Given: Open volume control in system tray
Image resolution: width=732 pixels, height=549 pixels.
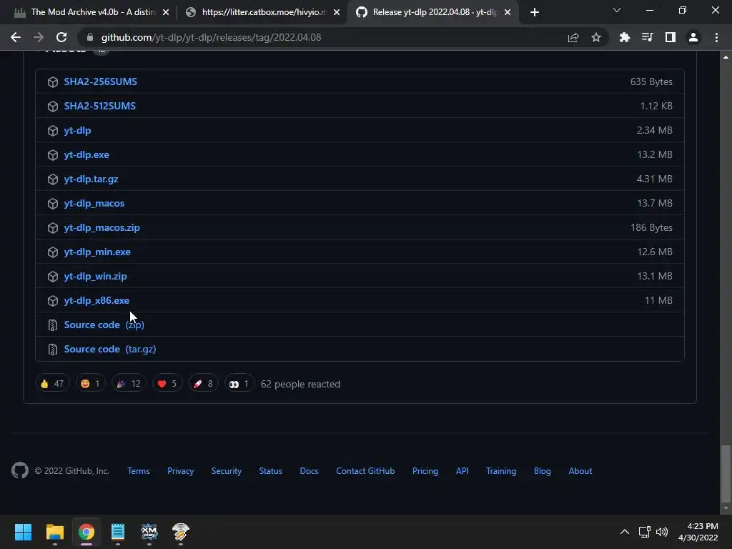Looking at the screenshot, I should [661, 532].
